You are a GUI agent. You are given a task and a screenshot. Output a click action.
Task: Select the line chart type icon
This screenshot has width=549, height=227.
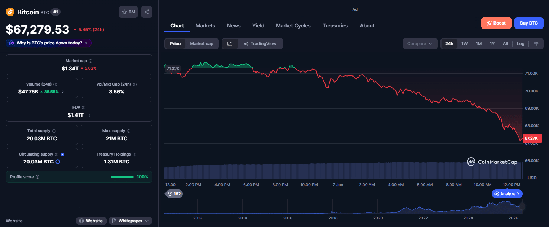230,44
